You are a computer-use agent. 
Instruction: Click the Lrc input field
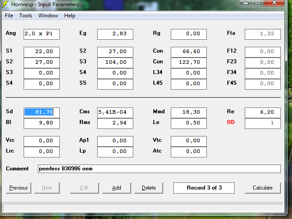pos(42,152)
